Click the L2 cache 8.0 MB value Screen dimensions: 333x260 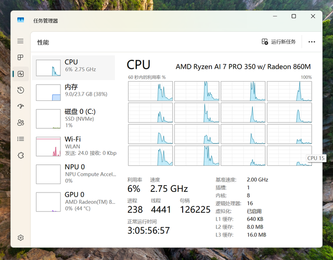[x=255, y=227]
